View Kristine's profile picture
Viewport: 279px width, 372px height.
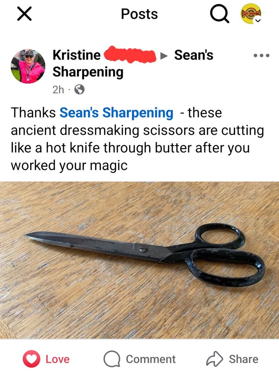pyautogui.click(x=28, y=66)
